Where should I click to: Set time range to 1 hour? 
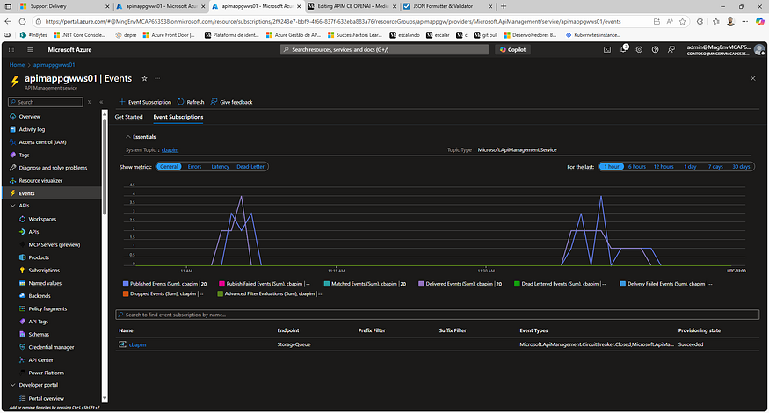tap(612, 167)
